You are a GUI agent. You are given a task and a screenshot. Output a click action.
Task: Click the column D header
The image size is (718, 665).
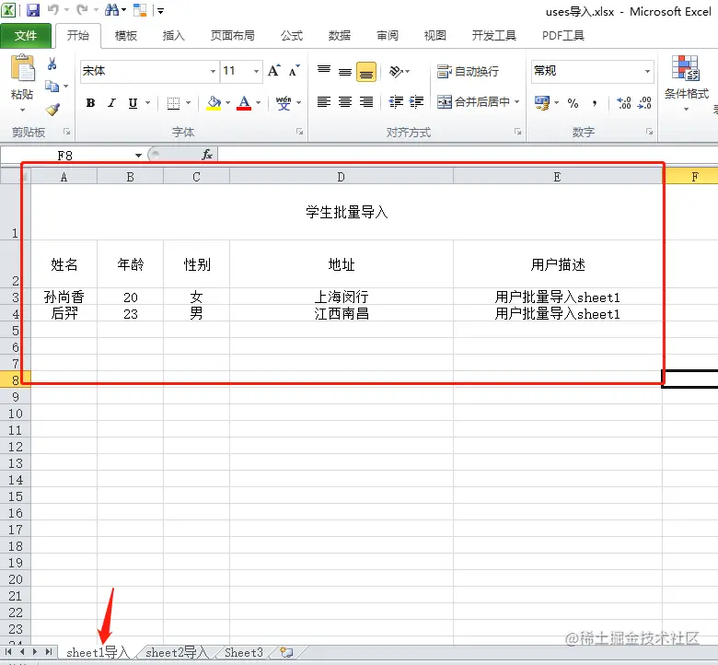click(342, 177)
